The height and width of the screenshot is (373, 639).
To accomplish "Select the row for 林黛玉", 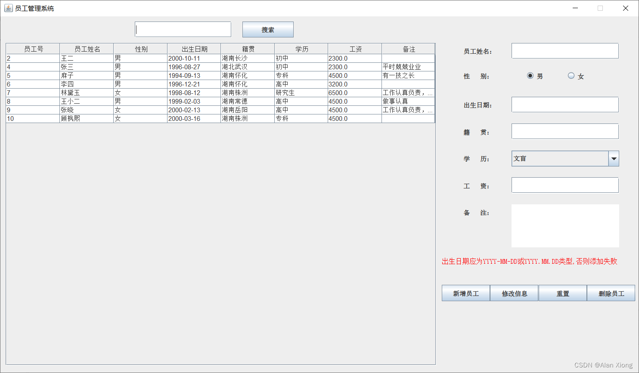I will pyautogui.click(x=220, y=92).
